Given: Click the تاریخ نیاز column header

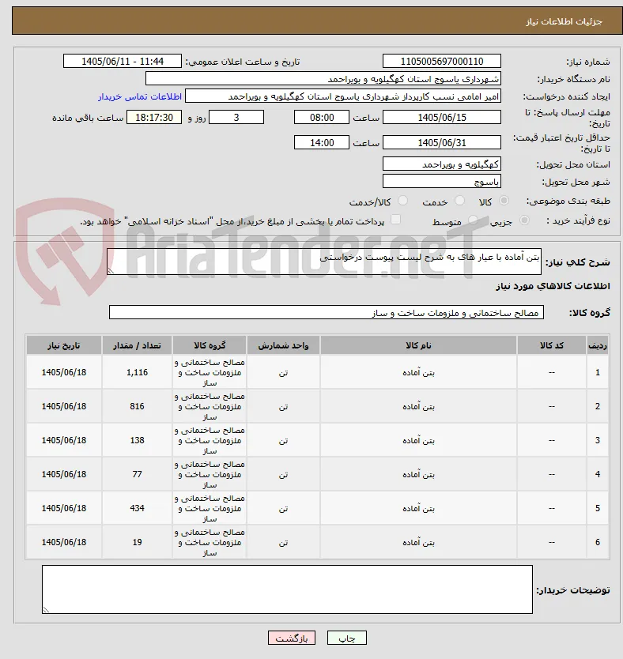Looking at the screenshot, I should pyautogui.click(x=64, y=345).
